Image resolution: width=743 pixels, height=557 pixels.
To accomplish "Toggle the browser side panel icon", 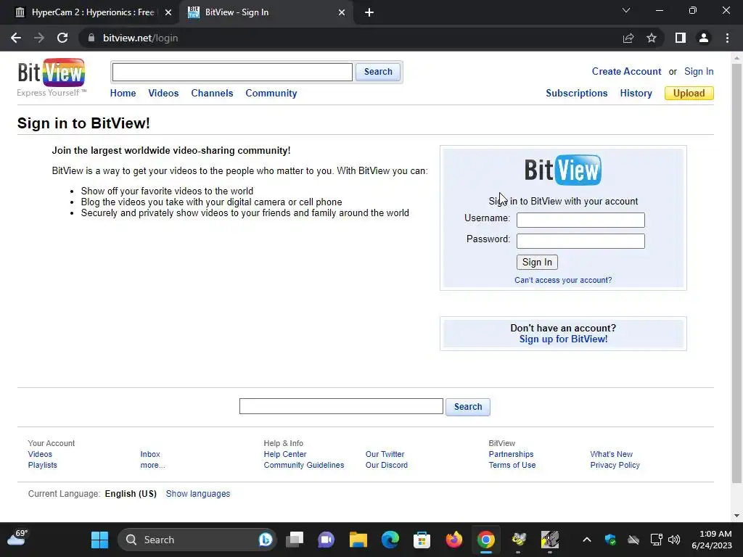I will coord(681,38).
